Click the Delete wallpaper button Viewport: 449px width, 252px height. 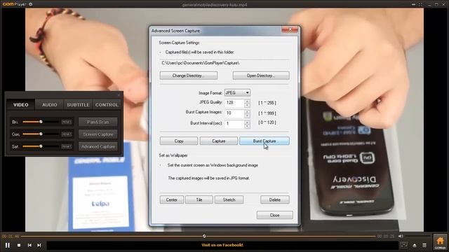274,200
